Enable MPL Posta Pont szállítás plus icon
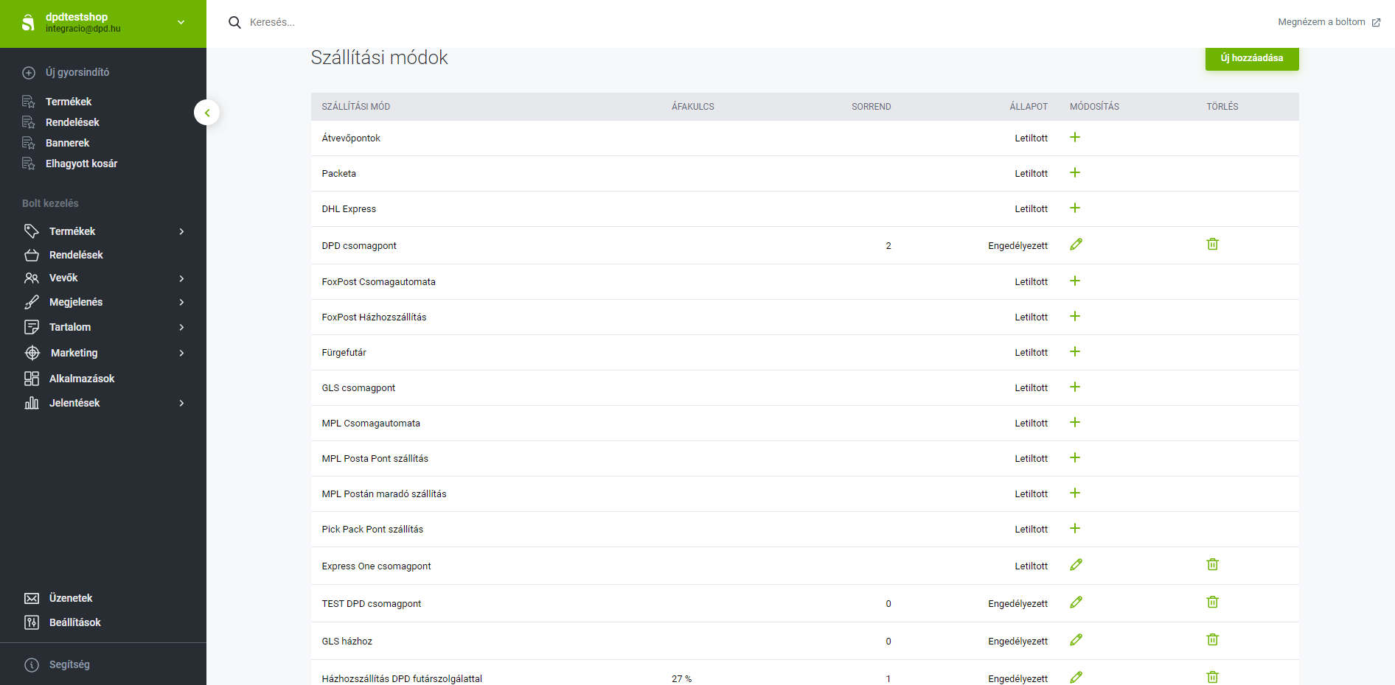1395x685 pixels. (x=1075, y=457)
